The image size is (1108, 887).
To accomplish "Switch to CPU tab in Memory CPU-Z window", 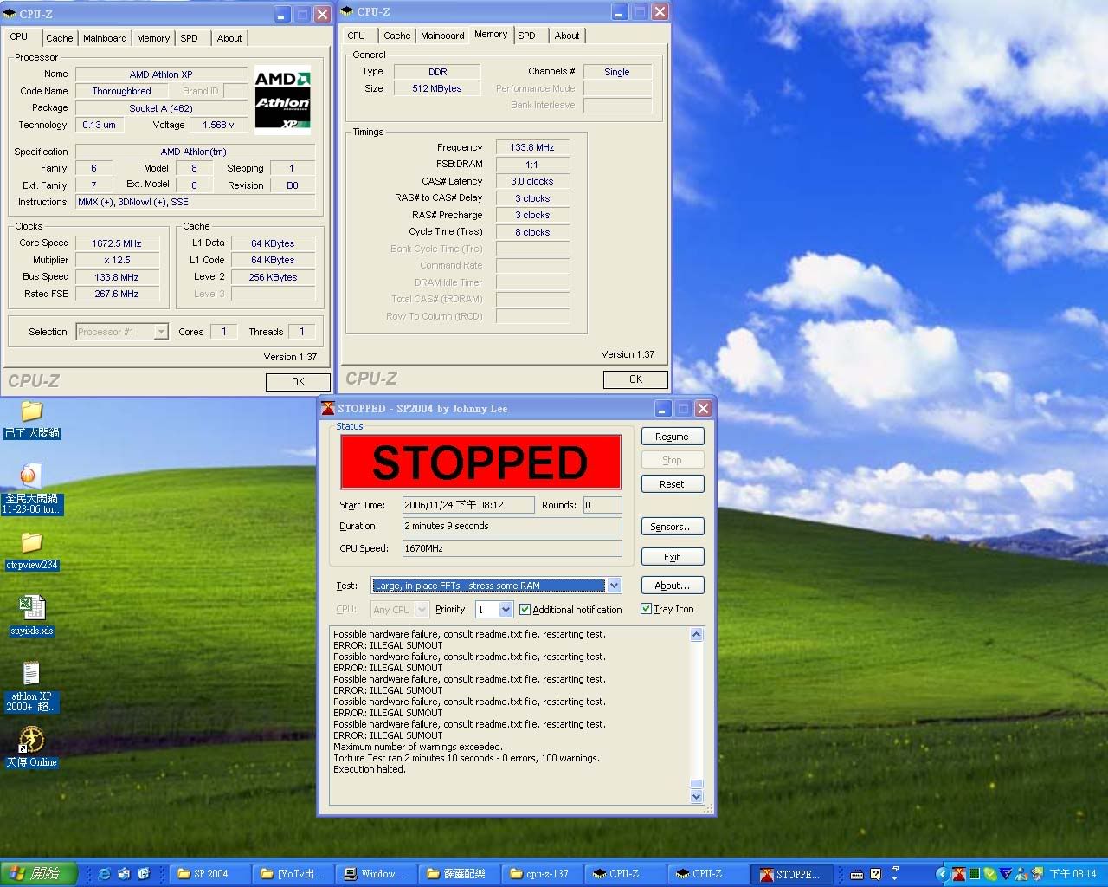I will 356,36.
